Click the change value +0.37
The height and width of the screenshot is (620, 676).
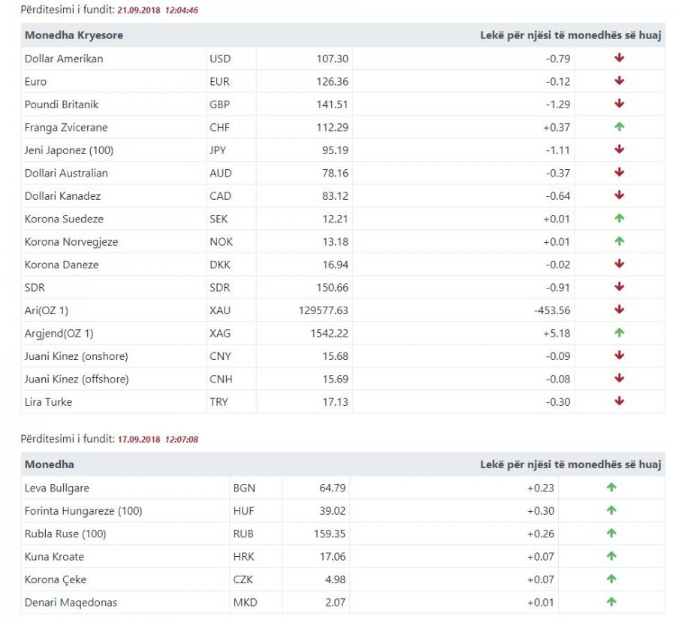point(557,127)
